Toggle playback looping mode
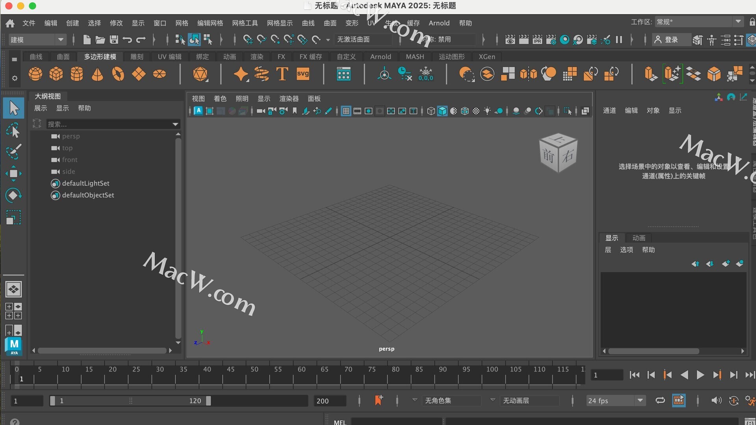 660,401
